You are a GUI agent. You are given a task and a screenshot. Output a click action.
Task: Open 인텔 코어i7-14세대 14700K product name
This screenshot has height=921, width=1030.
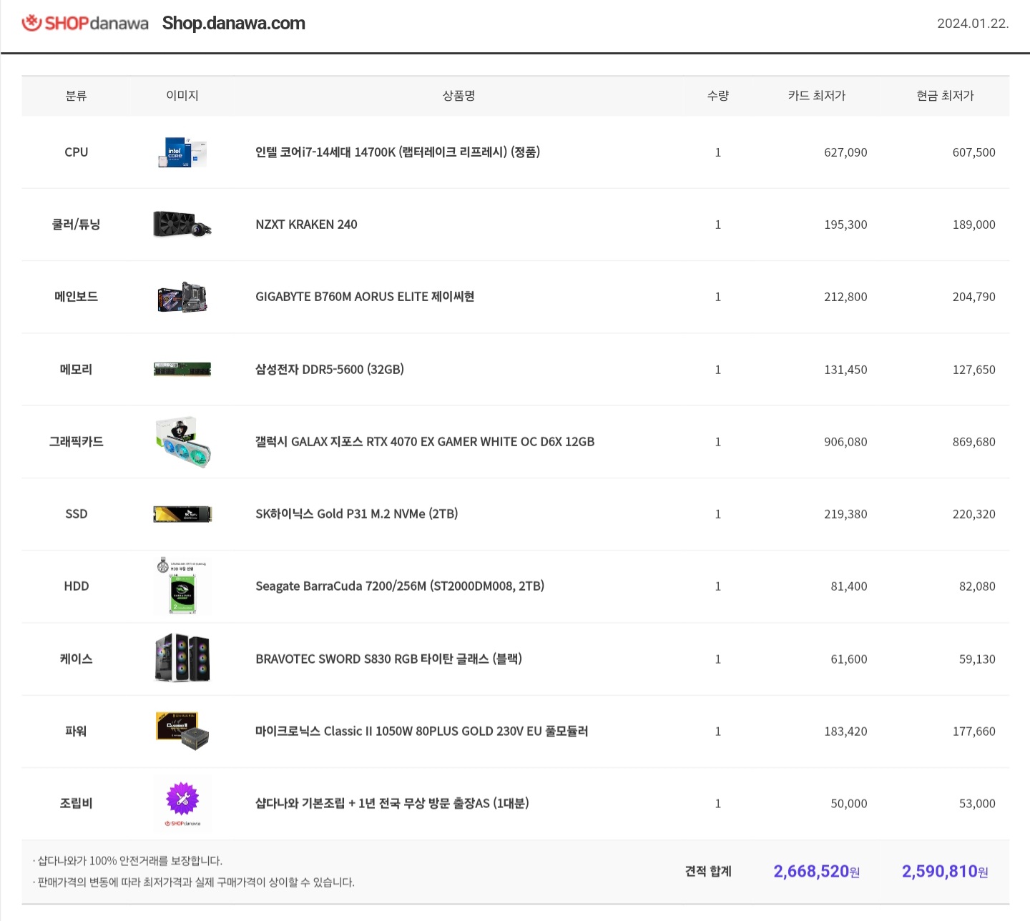pos(398,152)
